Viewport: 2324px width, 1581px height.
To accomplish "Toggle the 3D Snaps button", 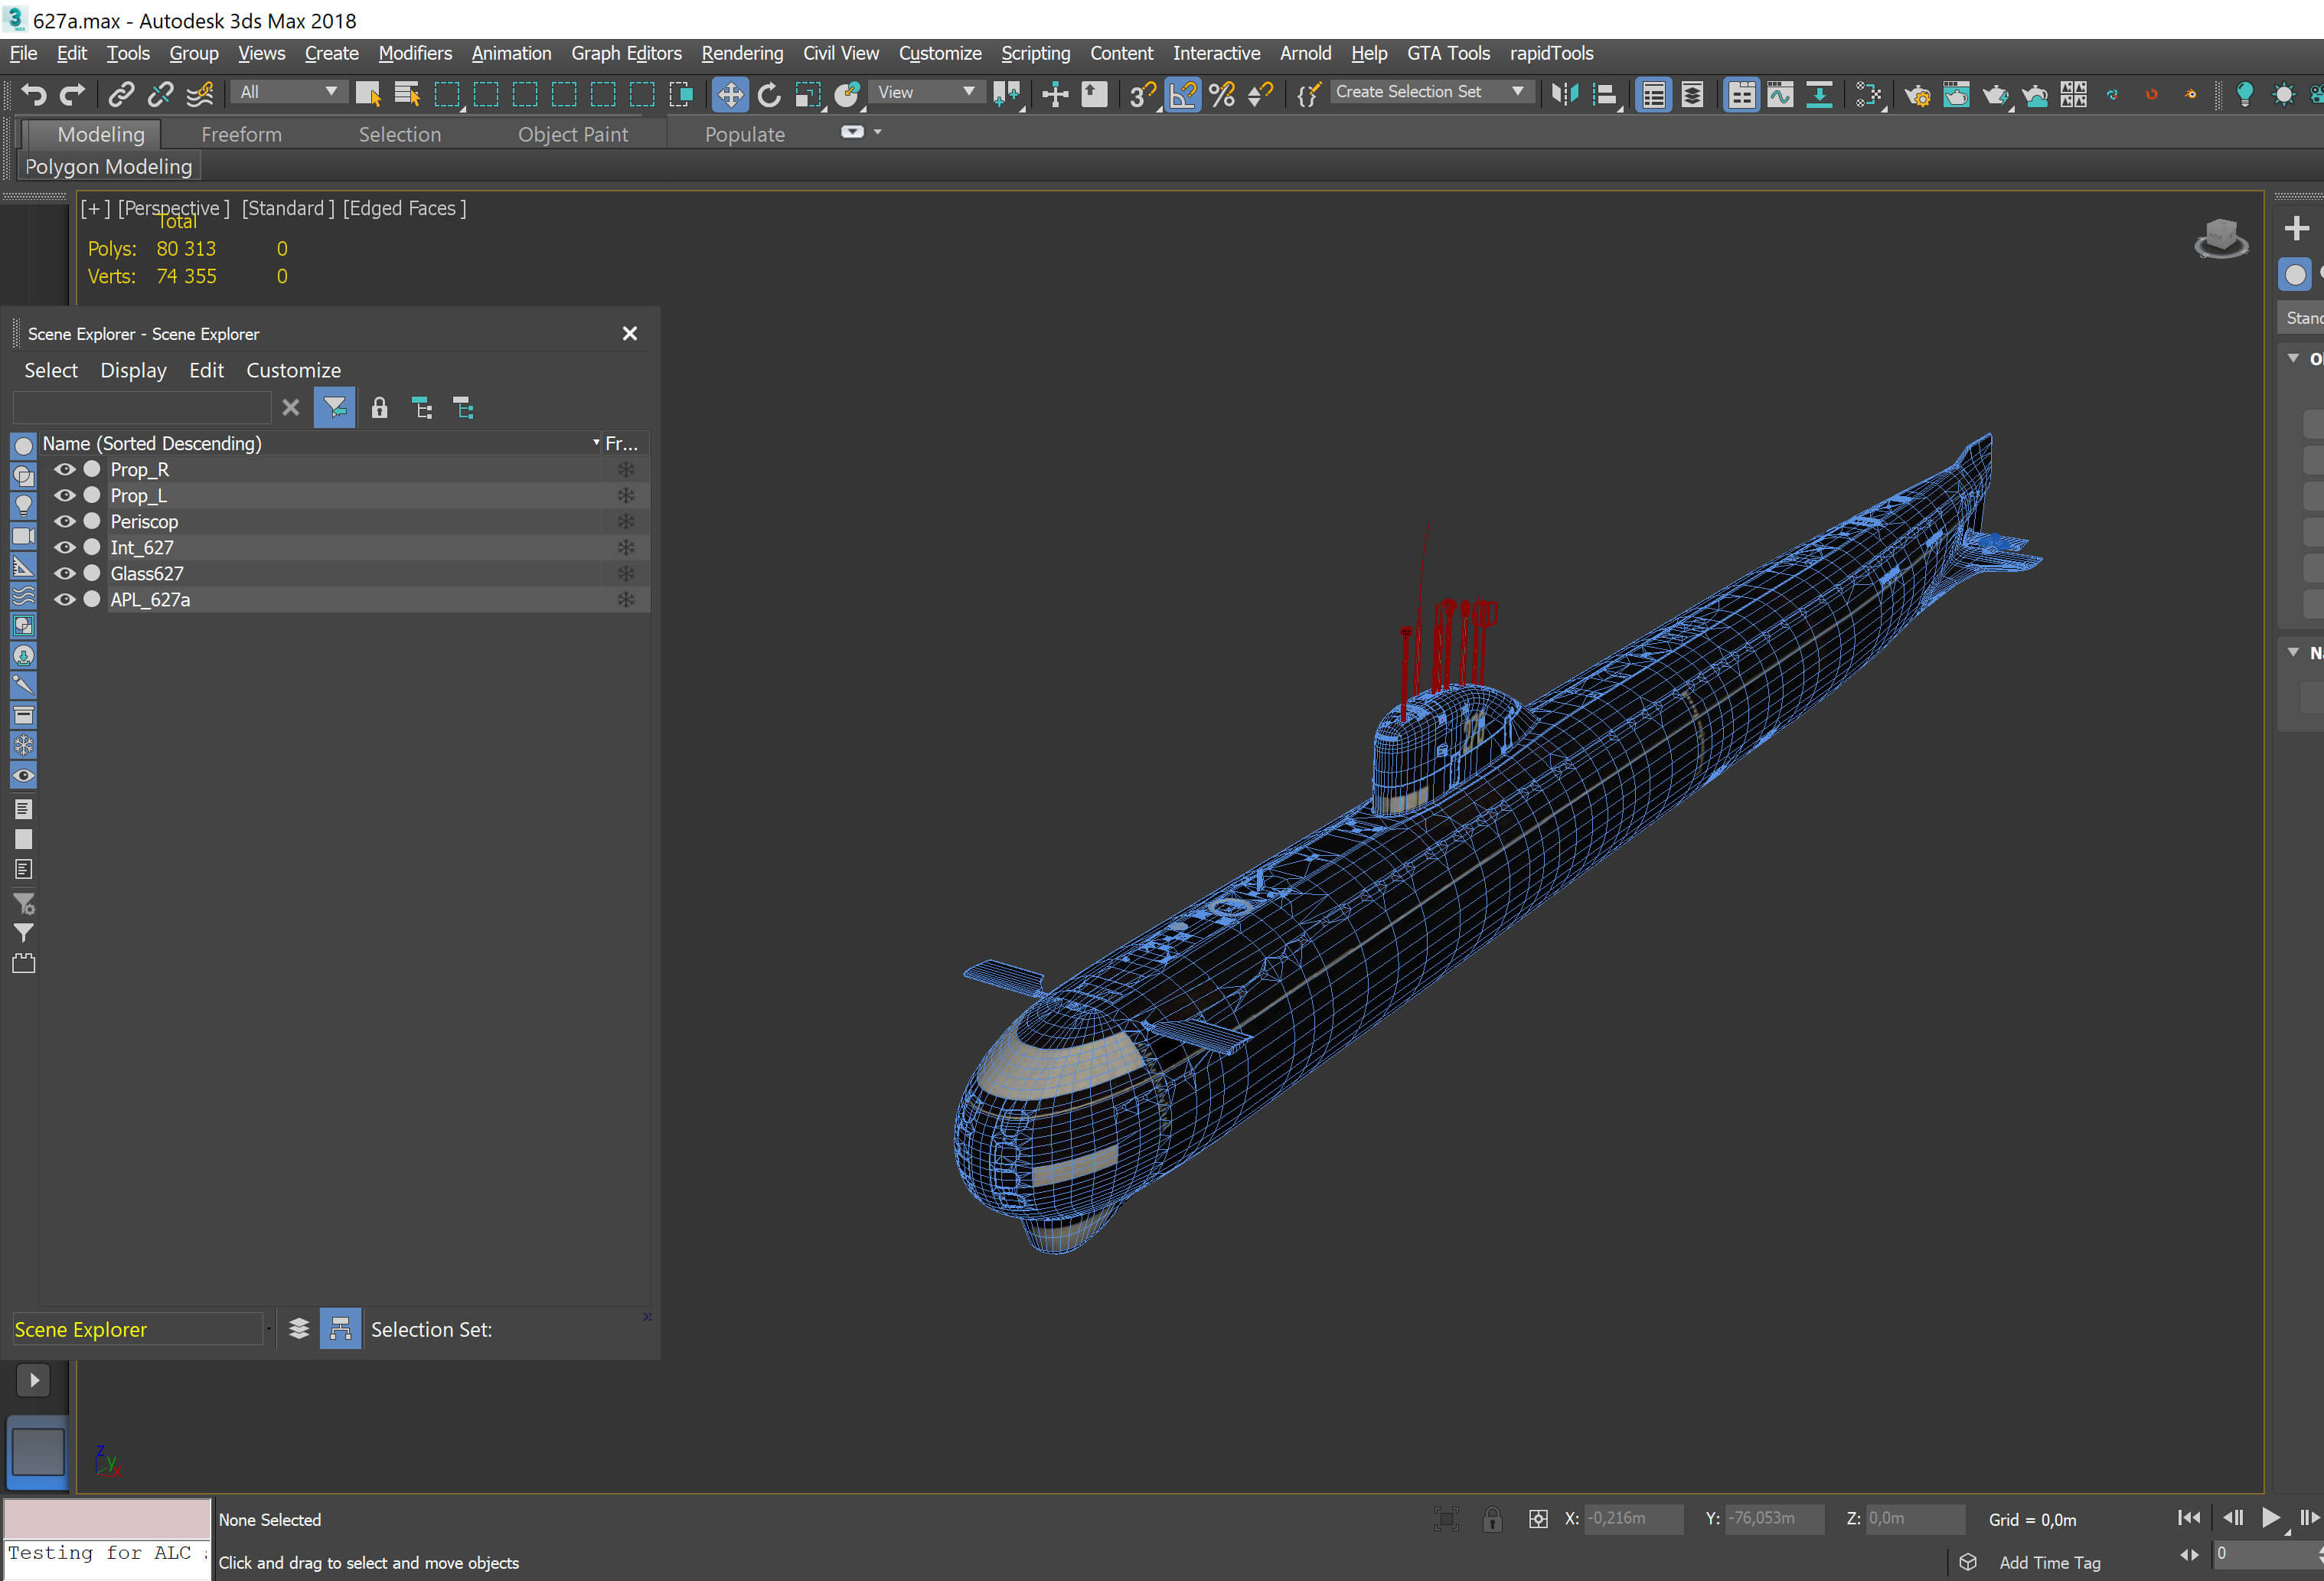I will click(x=1143, y=94).
